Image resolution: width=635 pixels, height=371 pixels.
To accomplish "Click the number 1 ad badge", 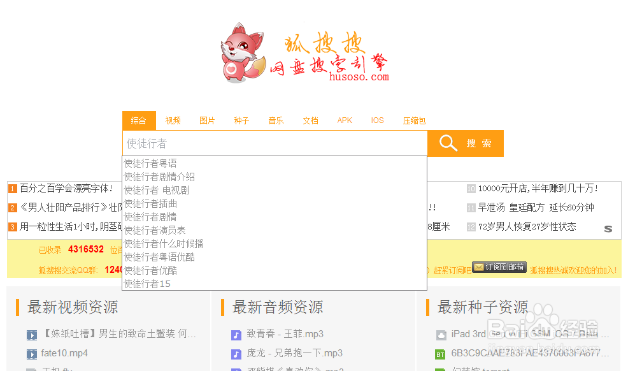I will click(x=13, y=189).
